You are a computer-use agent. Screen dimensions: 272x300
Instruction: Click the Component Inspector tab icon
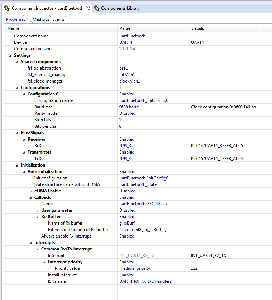[7, 8]
